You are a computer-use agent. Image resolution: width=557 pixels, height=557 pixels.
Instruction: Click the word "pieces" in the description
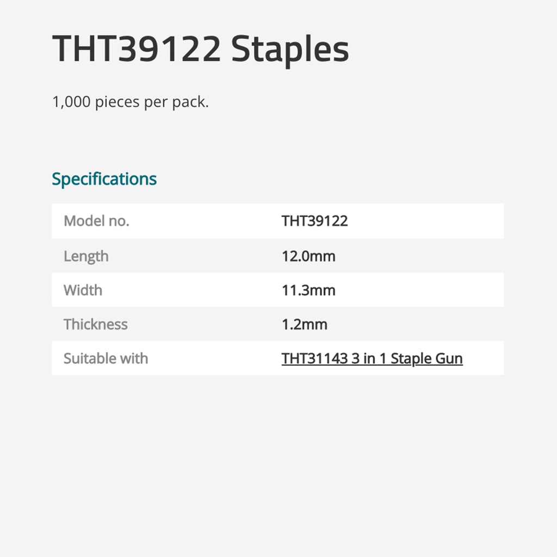click(118, 102)
